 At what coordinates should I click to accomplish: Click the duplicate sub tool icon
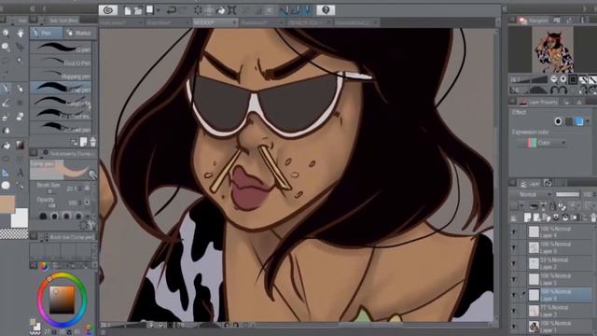pos(83,142)
